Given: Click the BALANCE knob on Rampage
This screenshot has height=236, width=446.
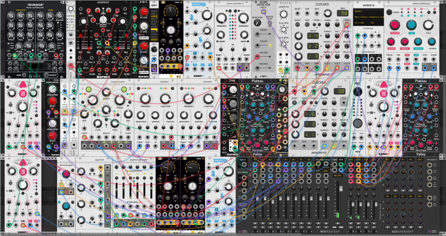Looking at the screenshot, I should pyautogui.click(x=104, y=20).
